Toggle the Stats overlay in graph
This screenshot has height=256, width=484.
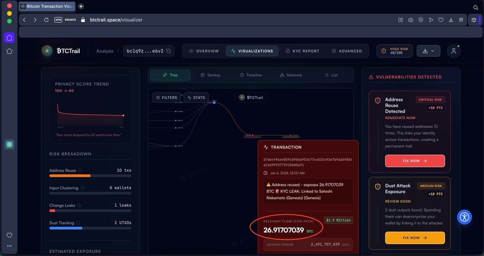click(x=196, y=97)
